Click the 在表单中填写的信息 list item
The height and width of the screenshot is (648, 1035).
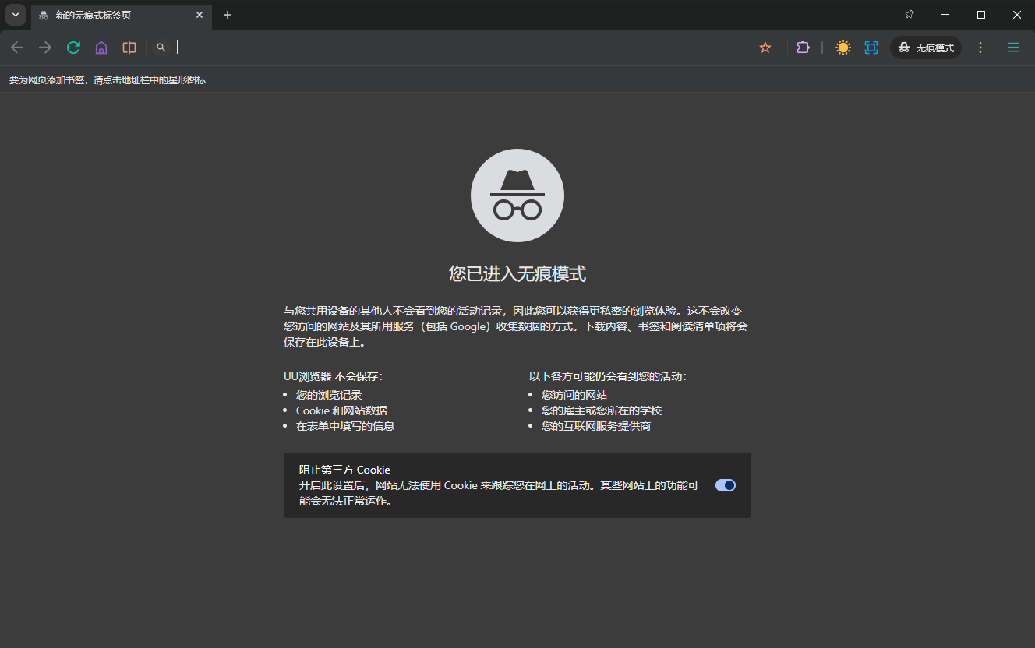point(345,426)
